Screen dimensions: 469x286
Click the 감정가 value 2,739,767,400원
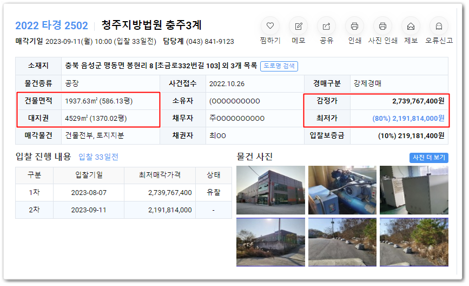tap(418, 101)
